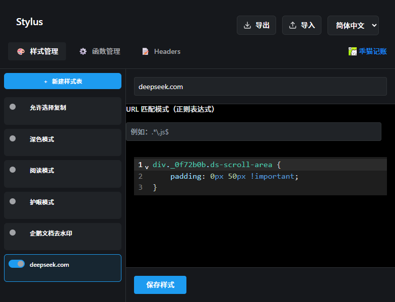
Task: Click the 导出 export button
Action: coord(256,25)
